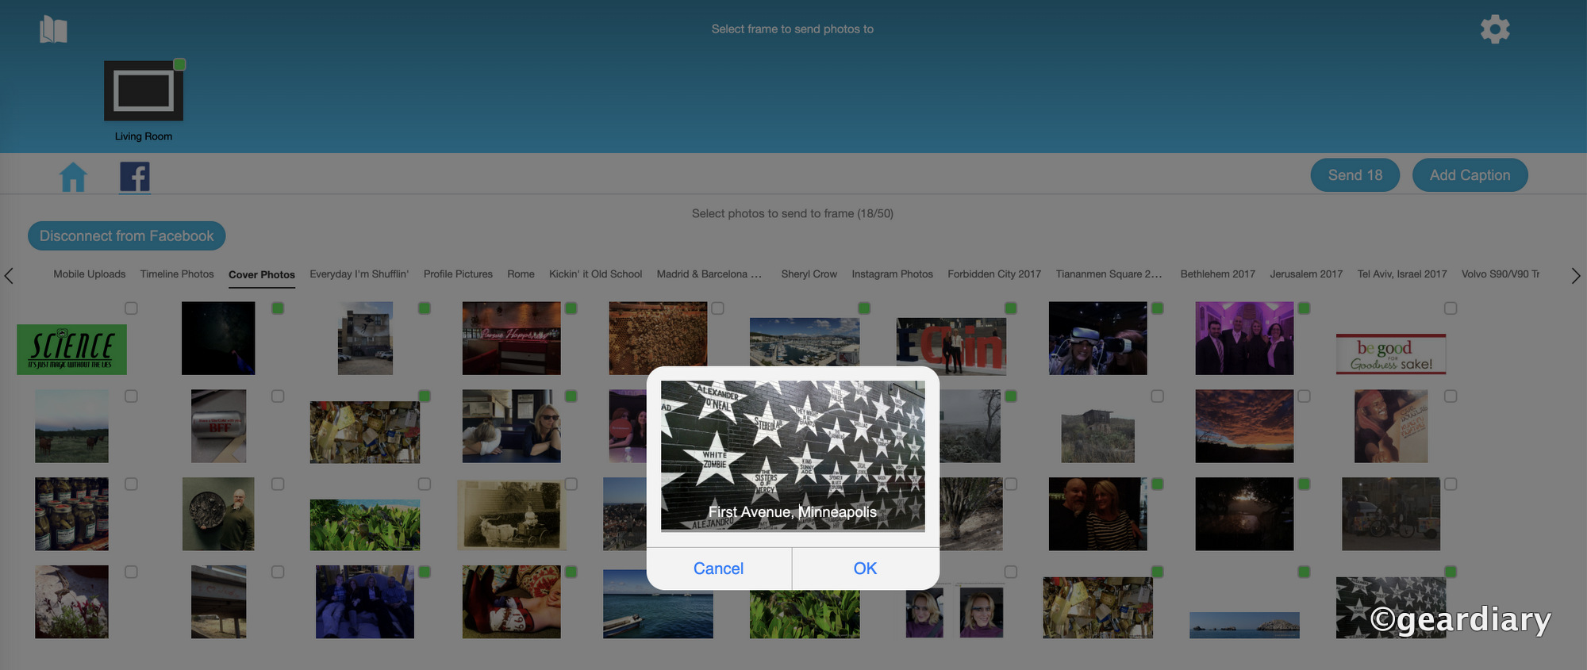
Task: Select the honeycomb thumbnail
Action: (658, 339)
